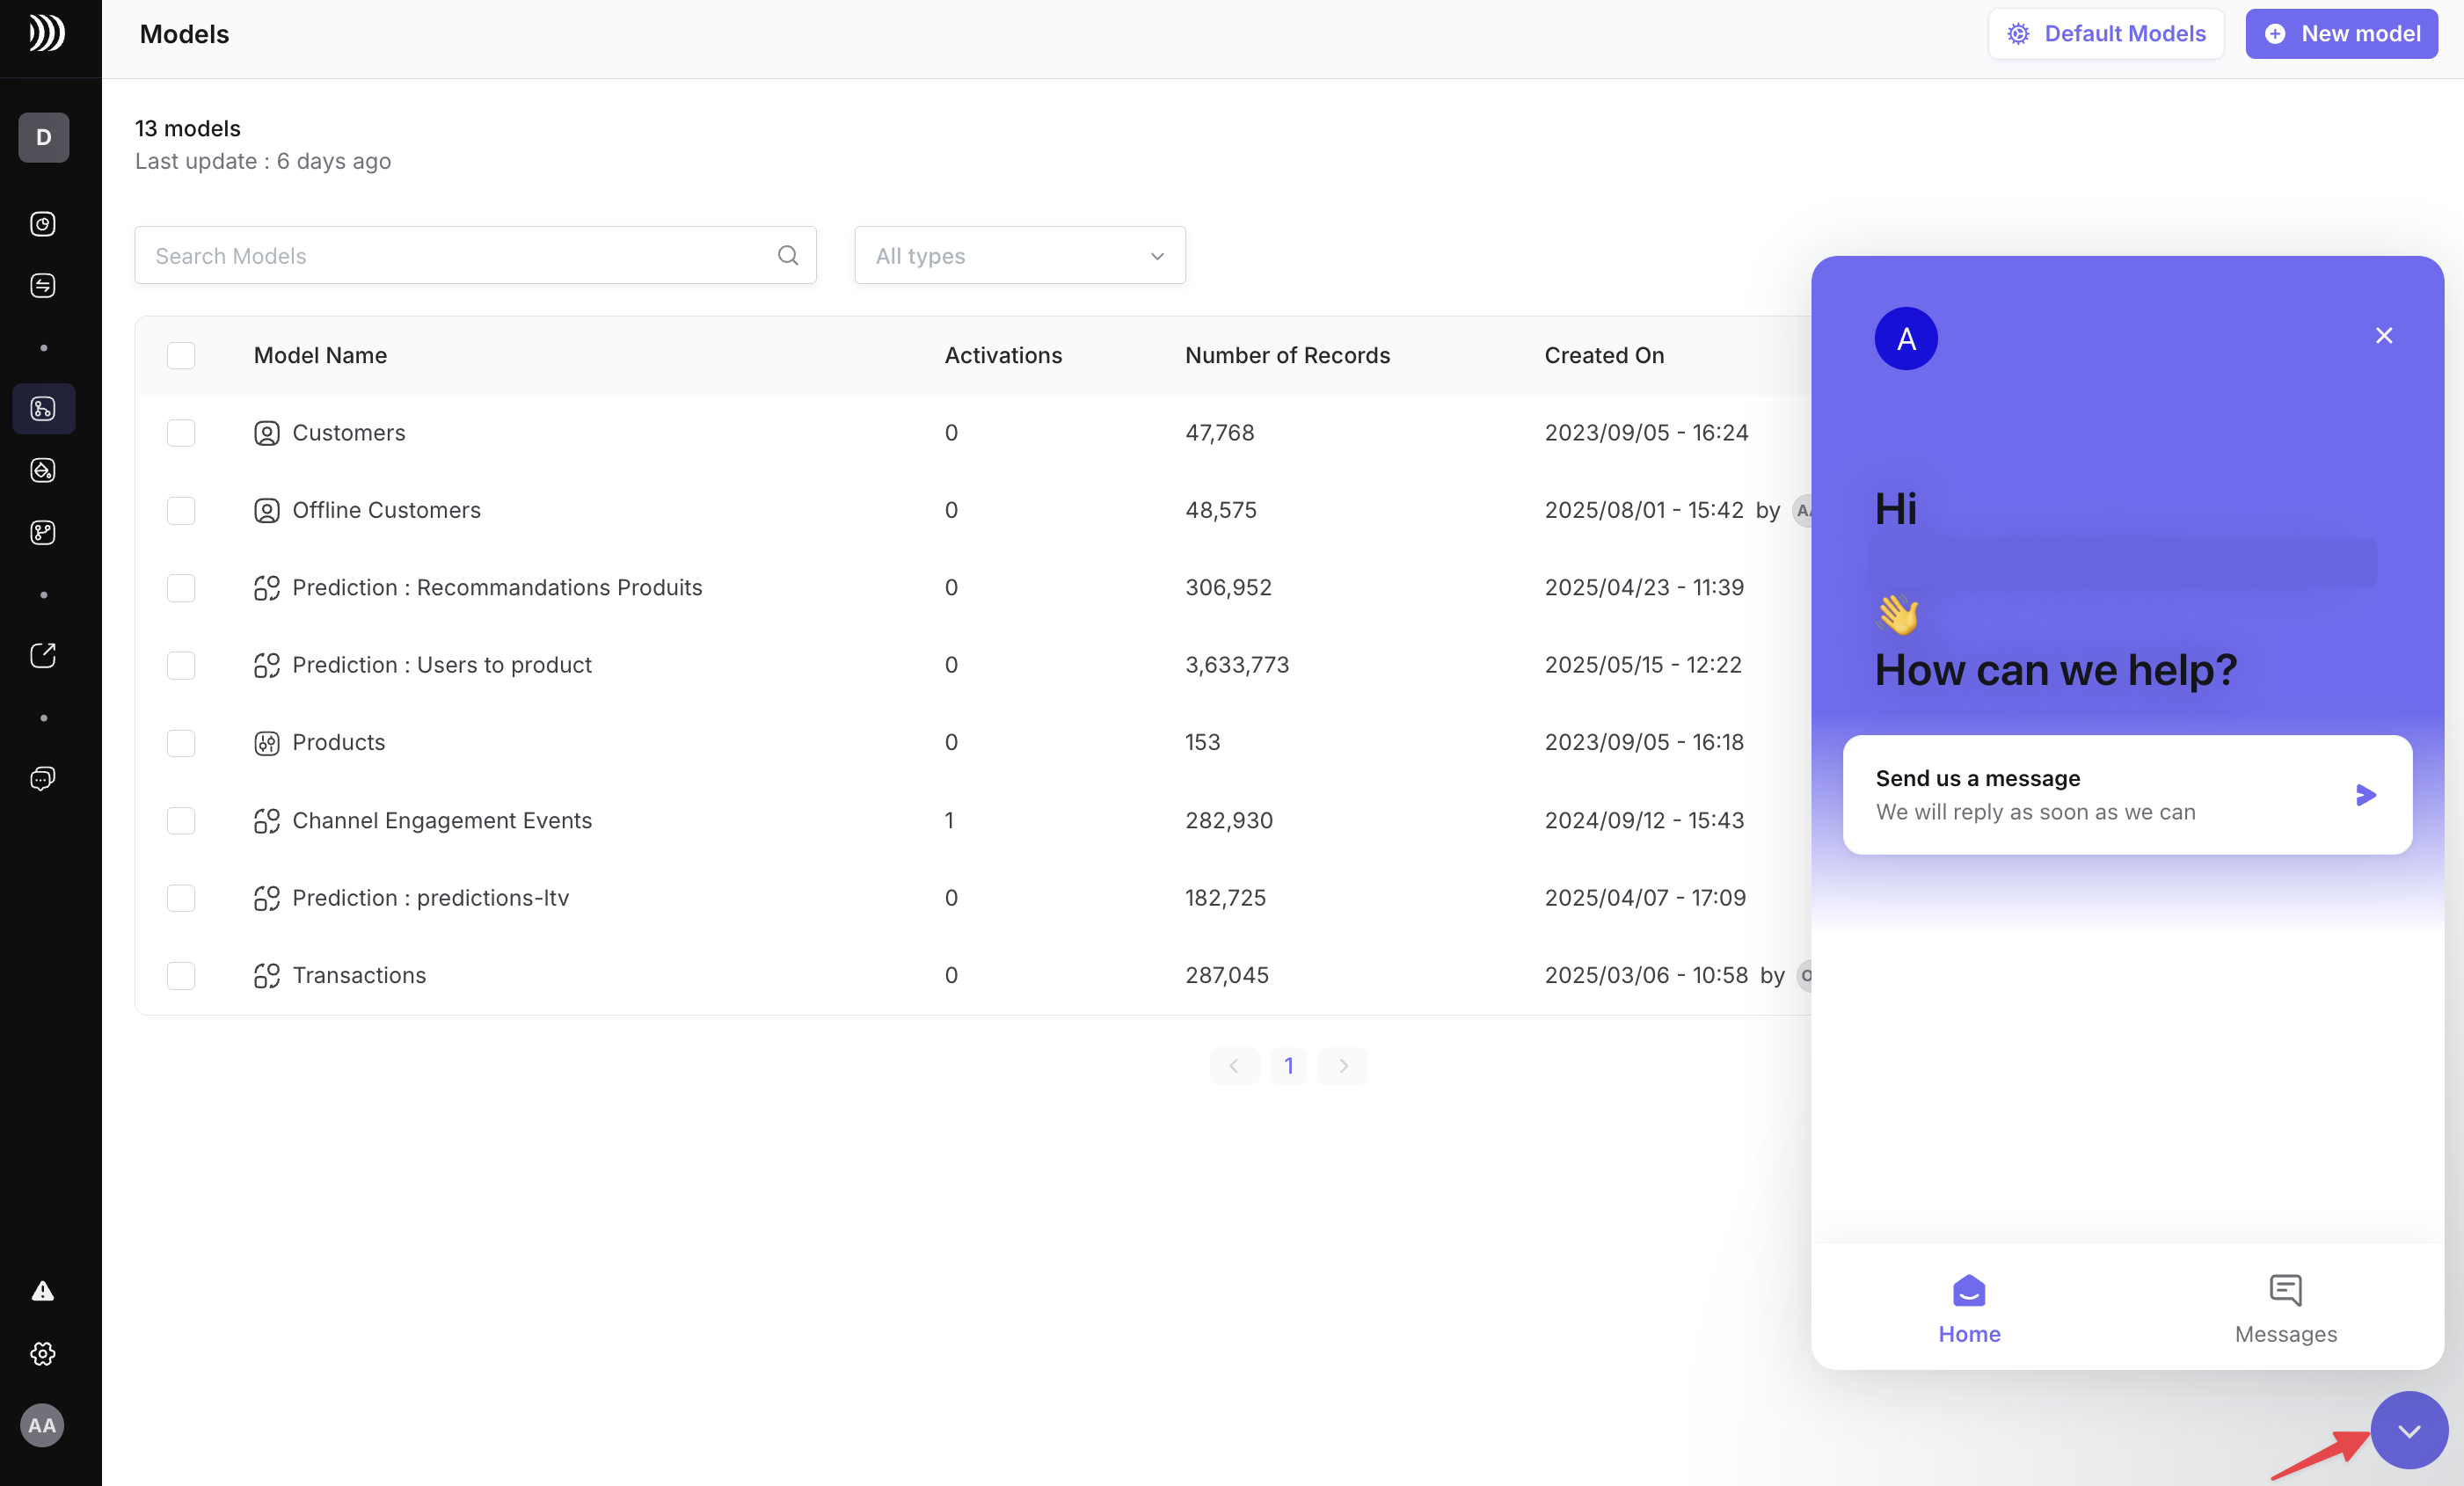Check the Customers row checkbox
Image resolution: width=2464 pixels, height=1486 pixels.
180,433
